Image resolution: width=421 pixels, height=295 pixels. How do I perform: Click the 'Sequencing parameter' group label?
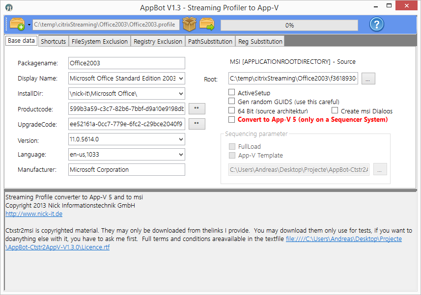(x=256, y=134)
